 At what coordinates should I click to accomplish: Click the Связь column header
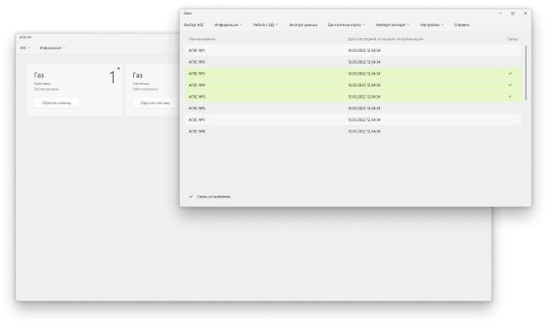(513, 39)
